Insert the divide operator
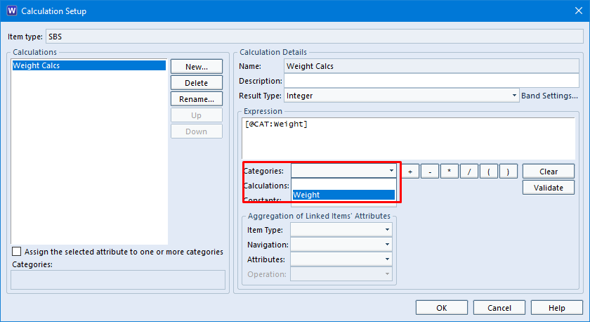Screen dimensions: 590x322 pos(469,172)
